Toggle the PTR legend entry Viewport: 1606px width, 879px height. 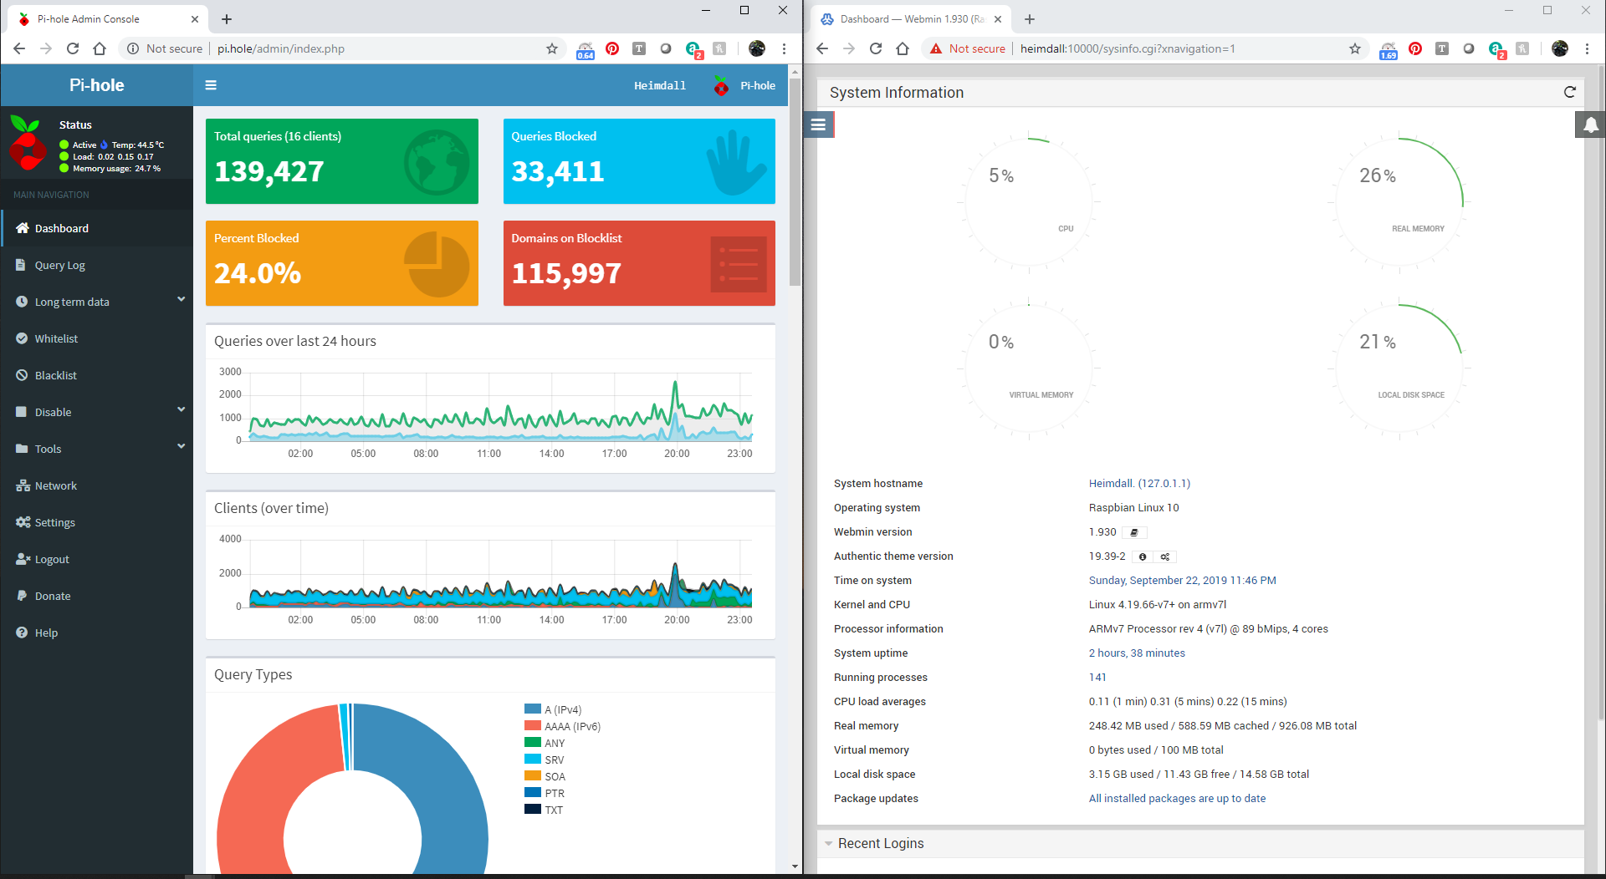[545, 793]
